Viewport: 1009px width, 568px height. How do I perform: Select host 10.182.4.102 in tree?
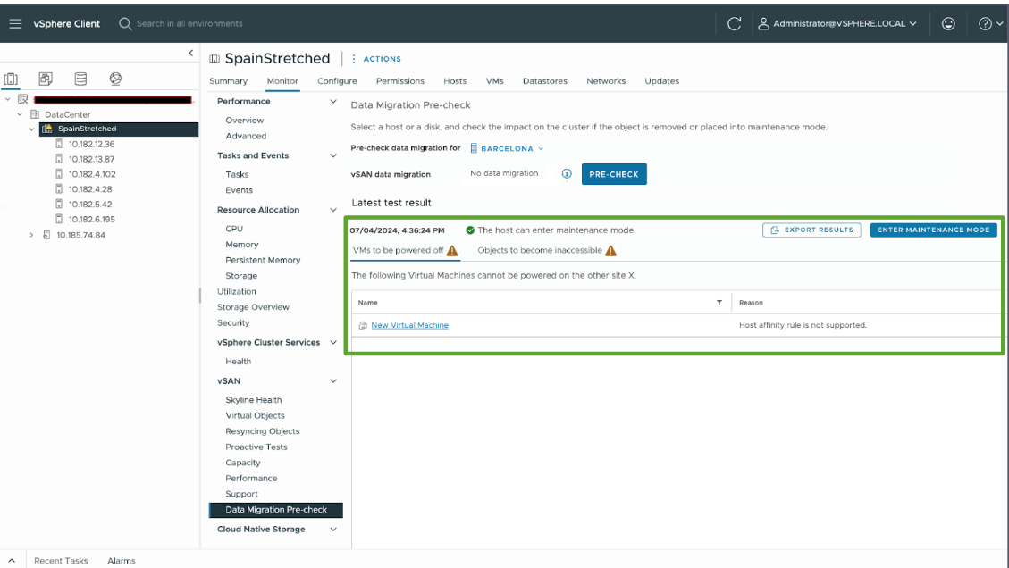[92, 174]
